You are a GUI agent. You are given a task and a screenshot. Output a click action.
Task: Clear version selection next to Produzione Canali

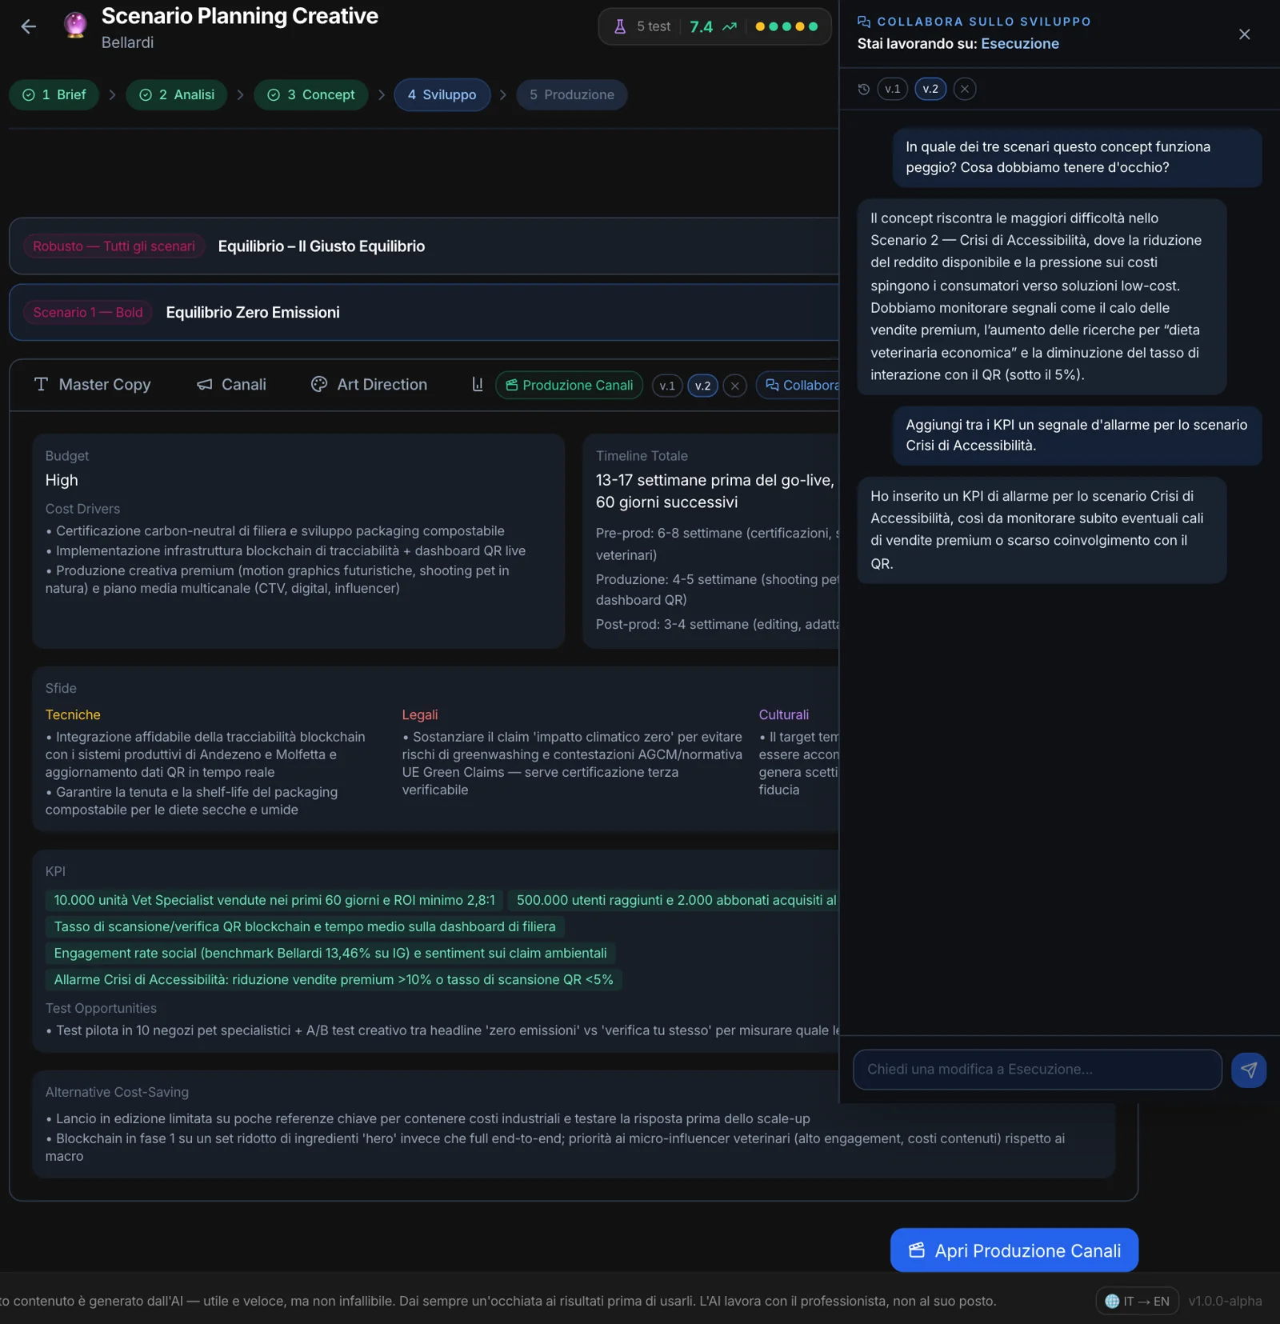pos(734,386)
